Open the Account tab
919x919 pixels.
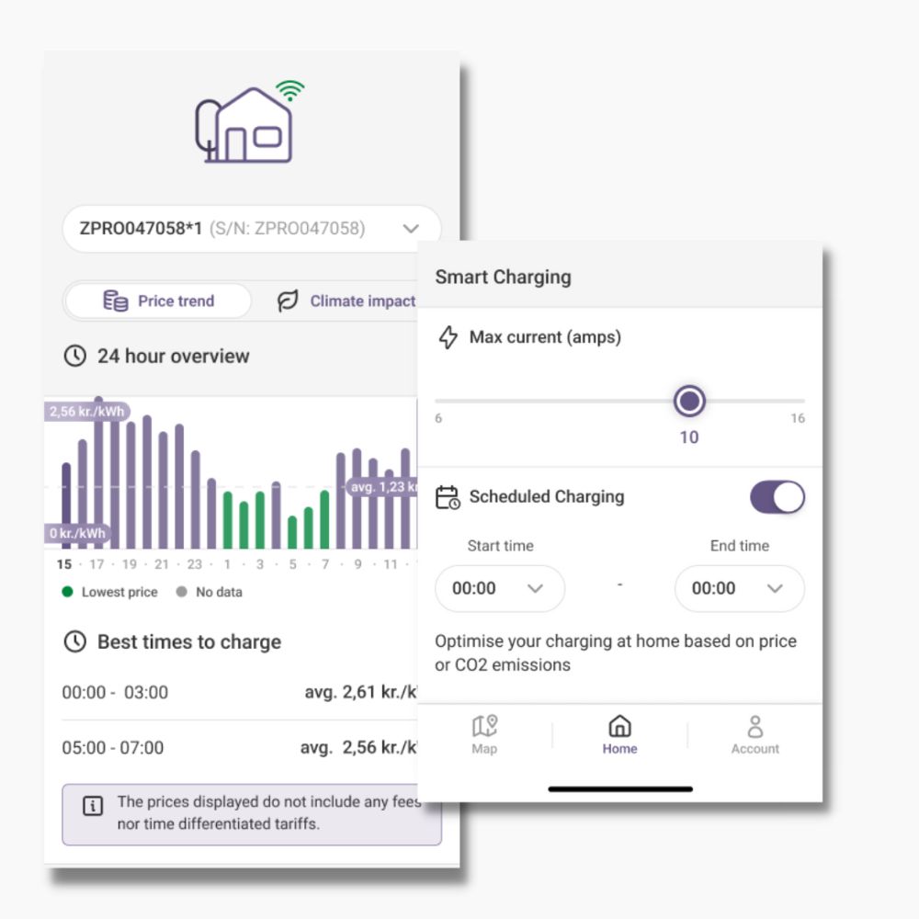click(754, 734)
